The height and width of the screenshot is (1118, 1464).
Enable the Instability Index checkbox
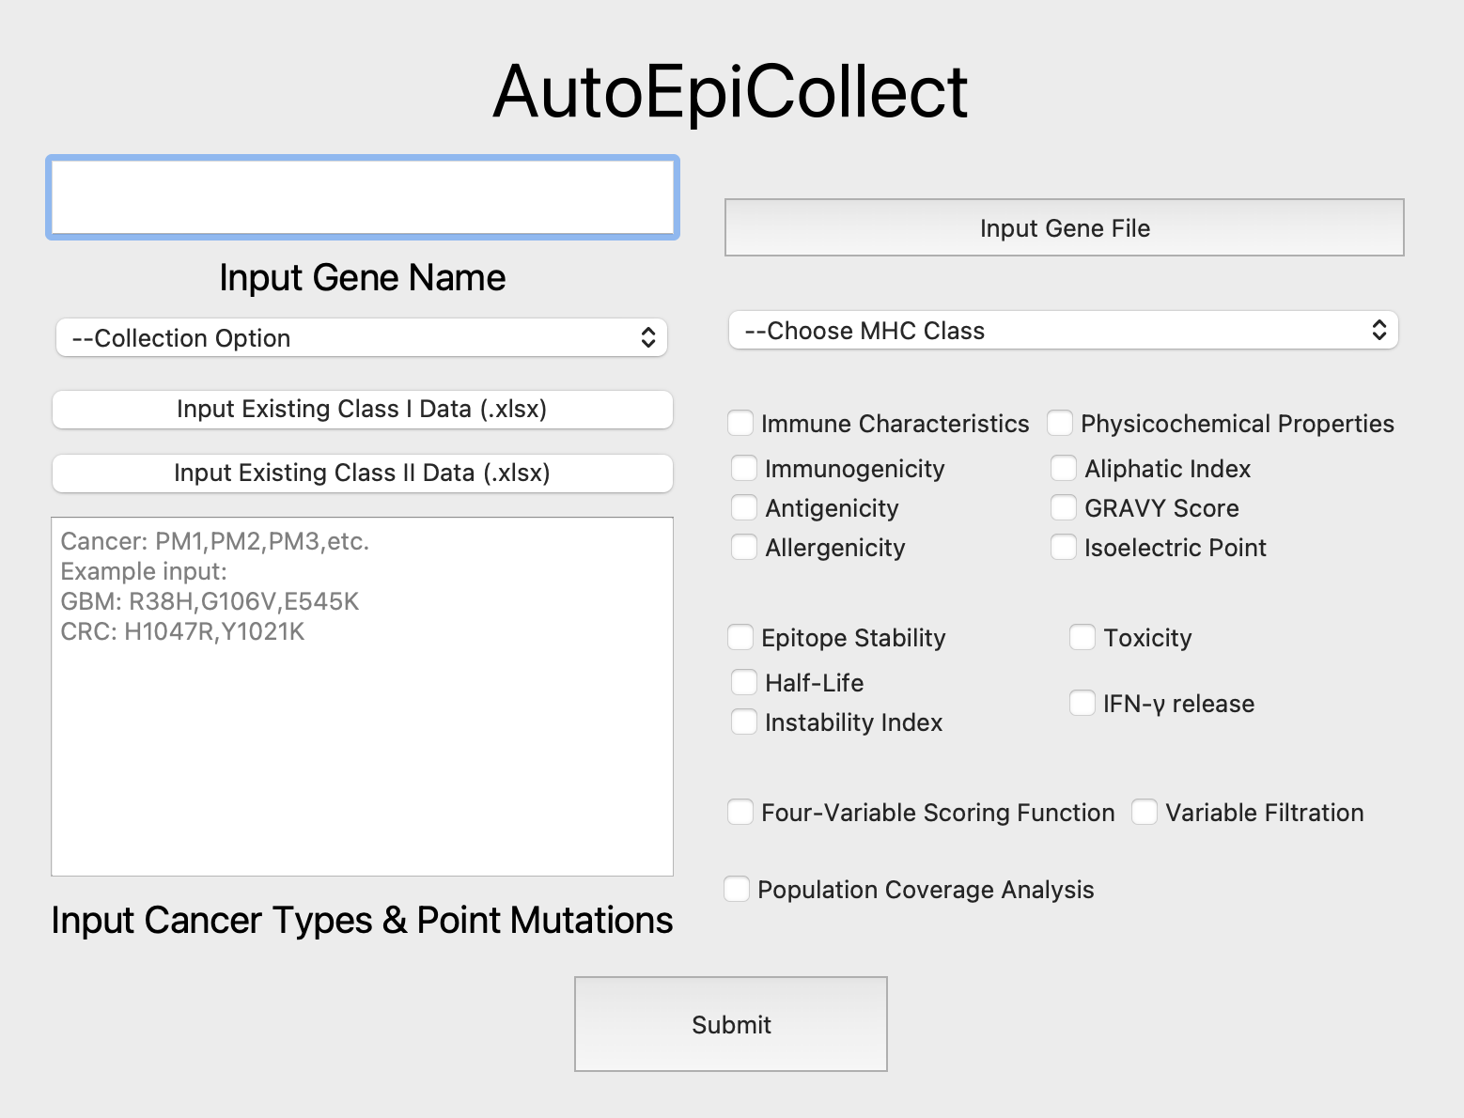pyautogui.click(x=744, y=722)
